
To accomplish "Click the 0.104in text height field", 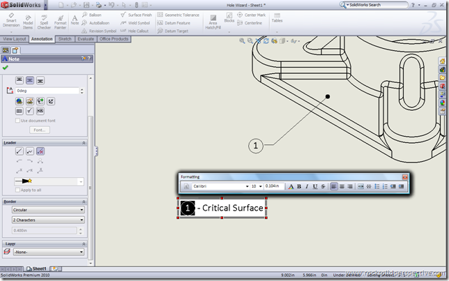I will (x=274, y=186).
